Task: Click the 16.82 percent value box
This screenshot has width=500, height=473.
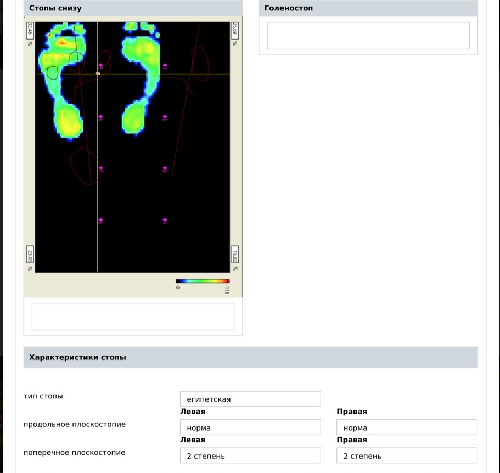Action: (x=235, y=255)
